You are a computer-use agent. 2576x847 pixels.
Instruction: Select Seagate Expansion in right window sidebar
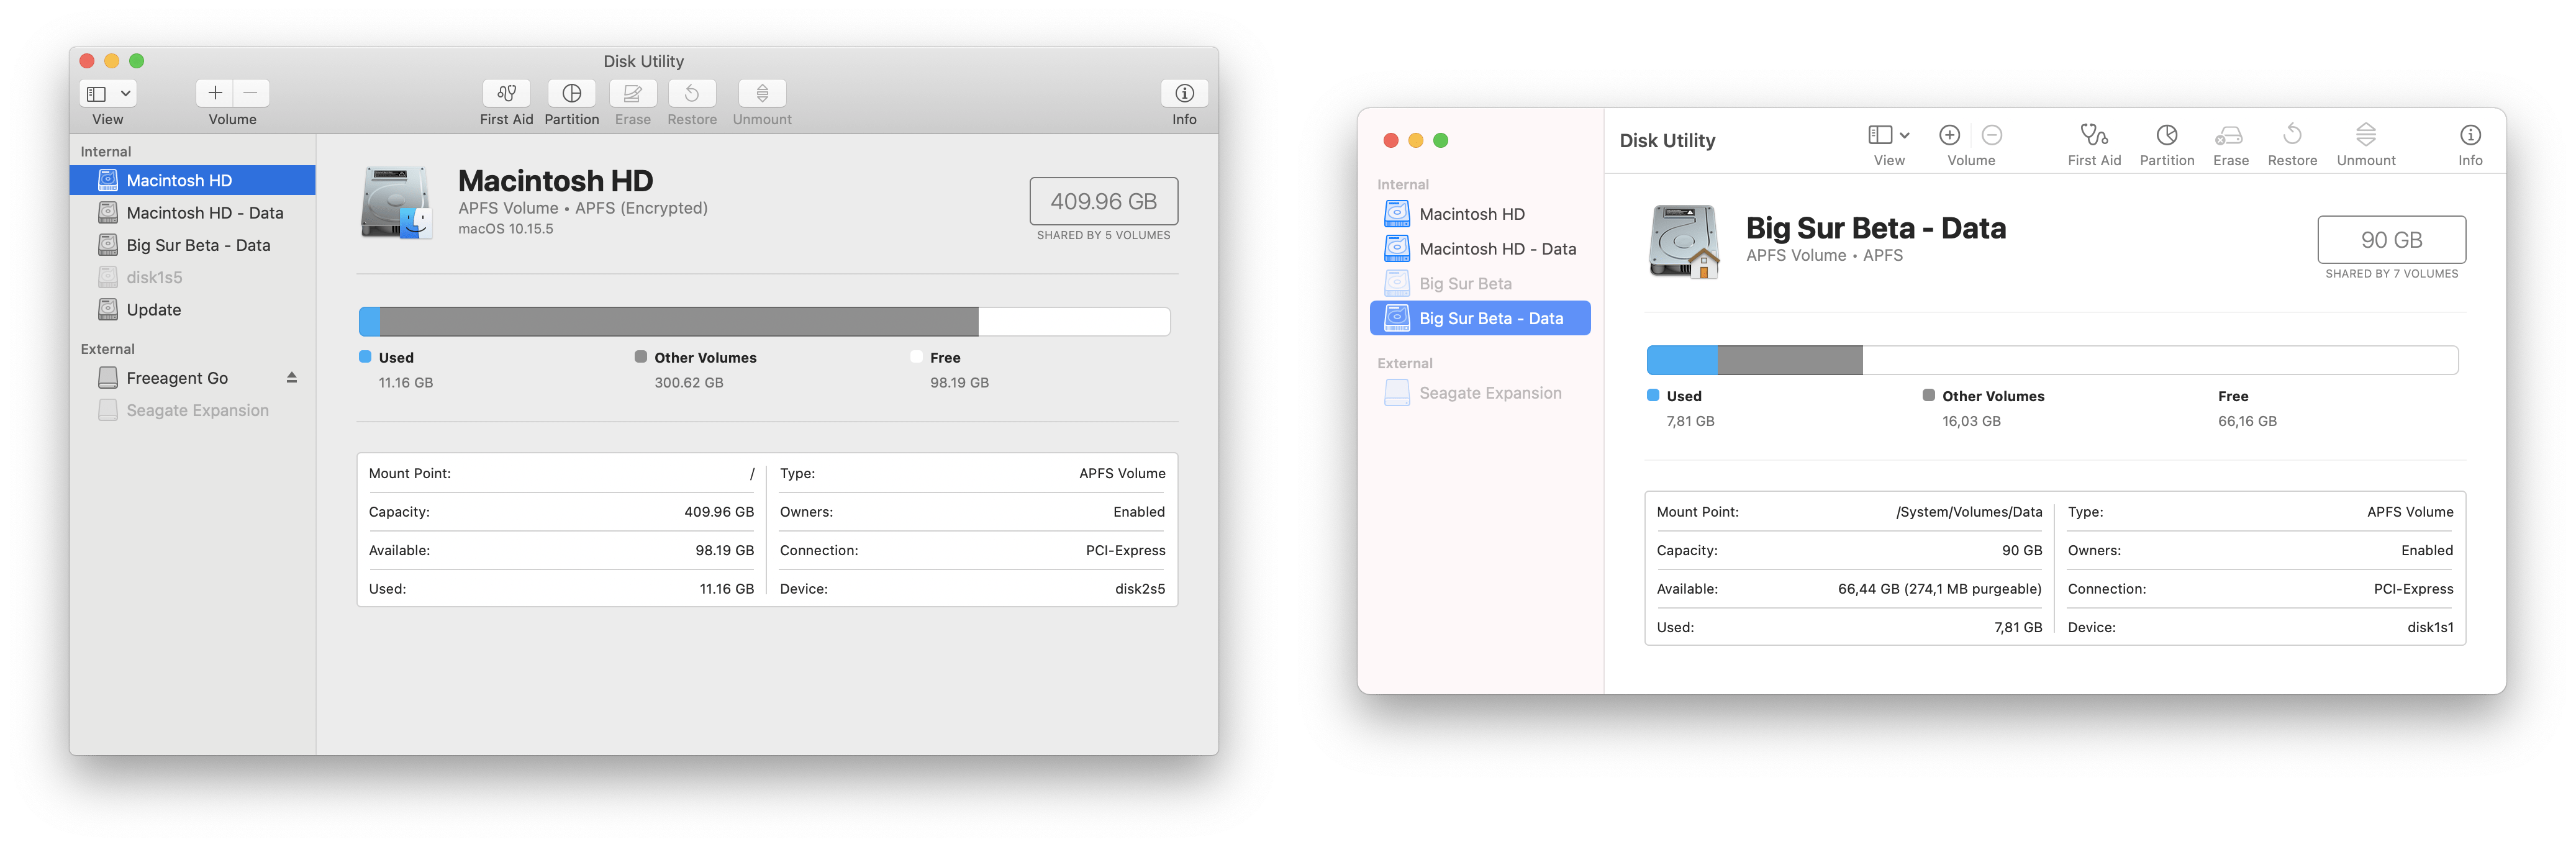tap(1480, 393)
